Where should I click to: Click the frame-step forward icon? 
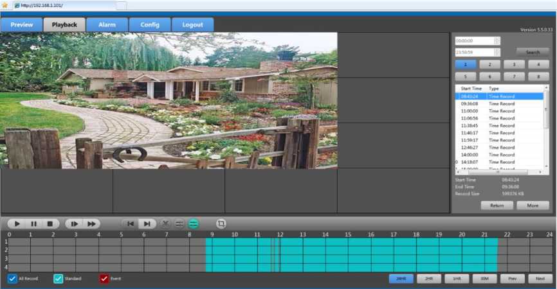pyautogui.click(x=75, y=224)
